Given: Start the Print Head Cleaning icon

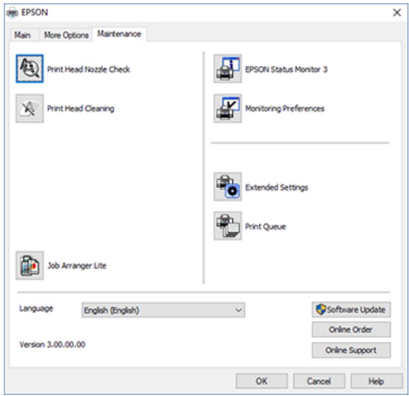Looking at the screenshot, I should (30, 108).
